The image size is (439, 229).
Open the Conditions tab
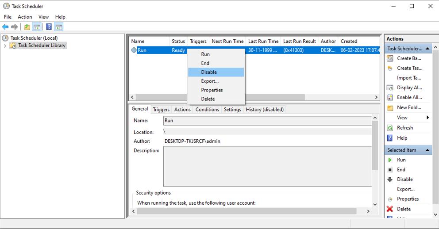[207, 110]
